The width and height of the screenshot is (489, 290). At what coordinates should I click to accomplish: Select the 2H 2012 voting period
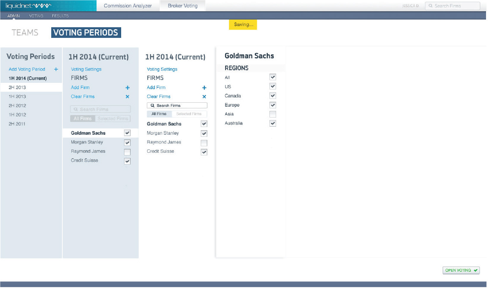click(17, 106)
